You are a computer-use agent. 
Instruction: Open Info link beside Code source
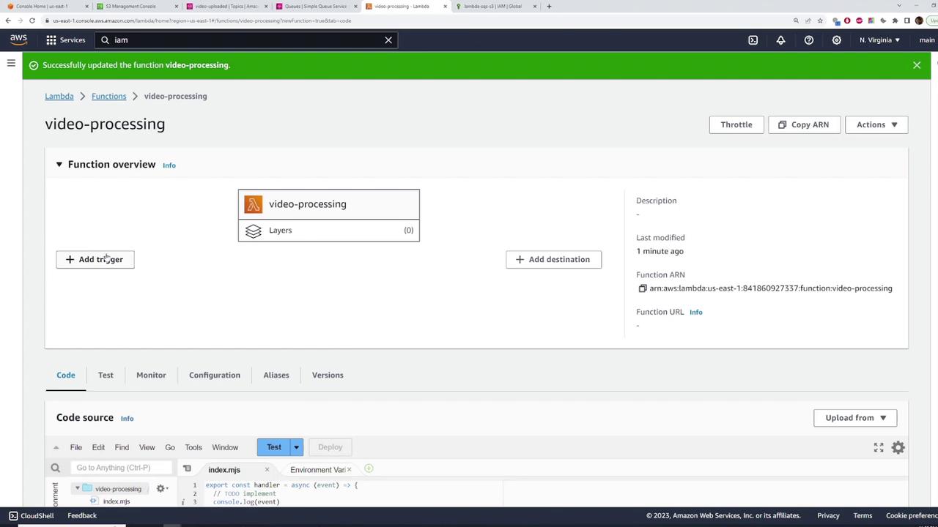point(127,419)
